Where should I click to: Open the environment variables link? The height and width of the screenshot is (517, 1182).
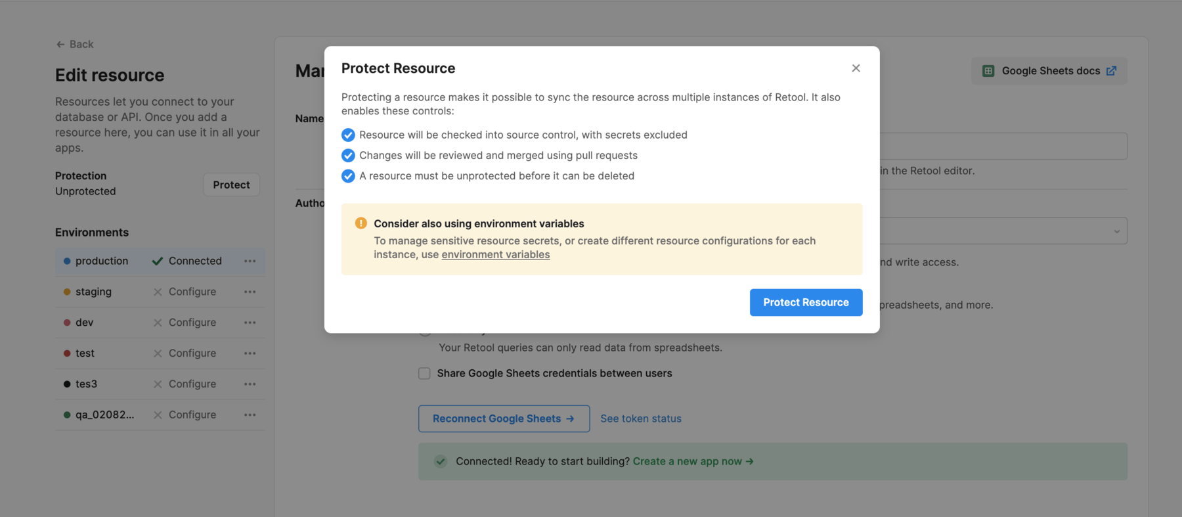click(x=496, y=255)
